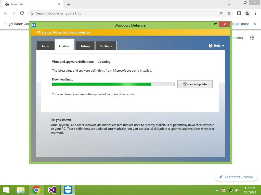Maximize the Windows Defender window
Image resolution: width=261 pixels, height=195 pixels.
pyautogui.click(x=216, y=24)
